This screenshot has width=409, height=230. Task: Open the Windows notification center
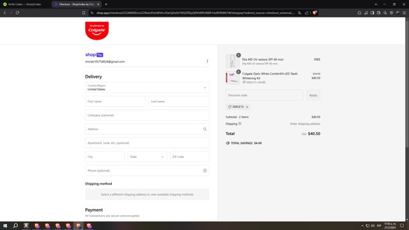402,226
